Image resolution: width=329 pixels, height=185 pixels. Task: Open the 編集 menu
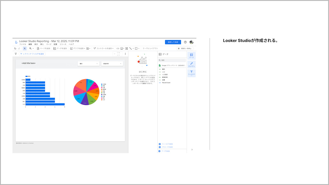(x=30, y=44)
